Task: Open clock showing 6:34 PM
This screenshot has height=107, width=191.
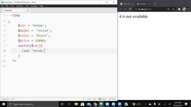Action: pos(178,104)
